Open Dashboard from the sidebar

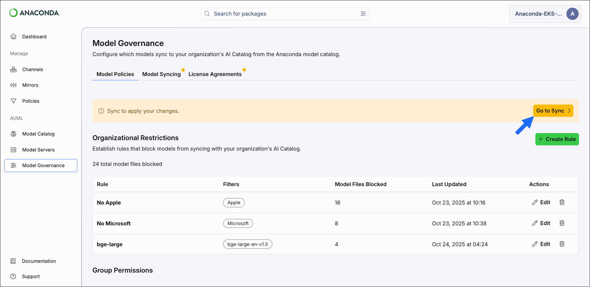[x=34, y=37]
